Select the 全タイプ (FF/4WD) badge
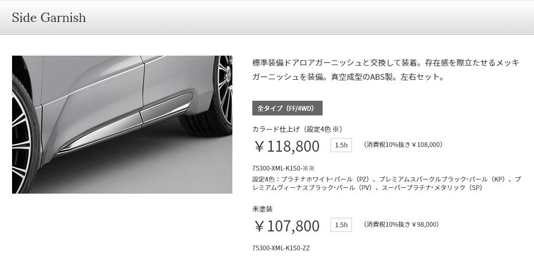 pyautogui.click(x=287, y=108)
